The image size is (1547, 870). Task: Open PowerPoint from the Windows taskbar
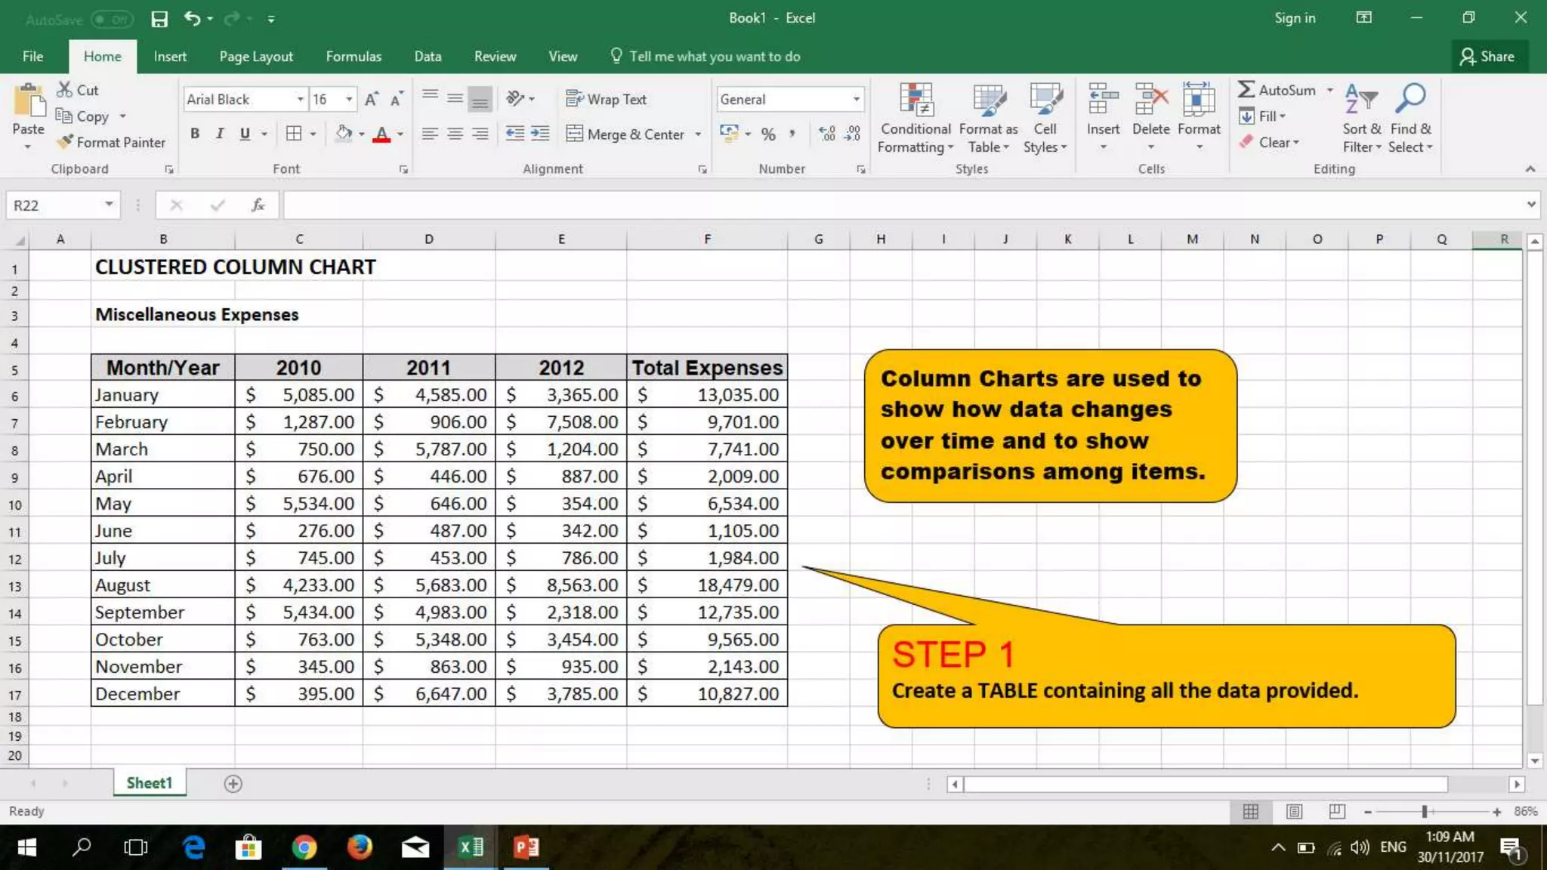point(526,847)
